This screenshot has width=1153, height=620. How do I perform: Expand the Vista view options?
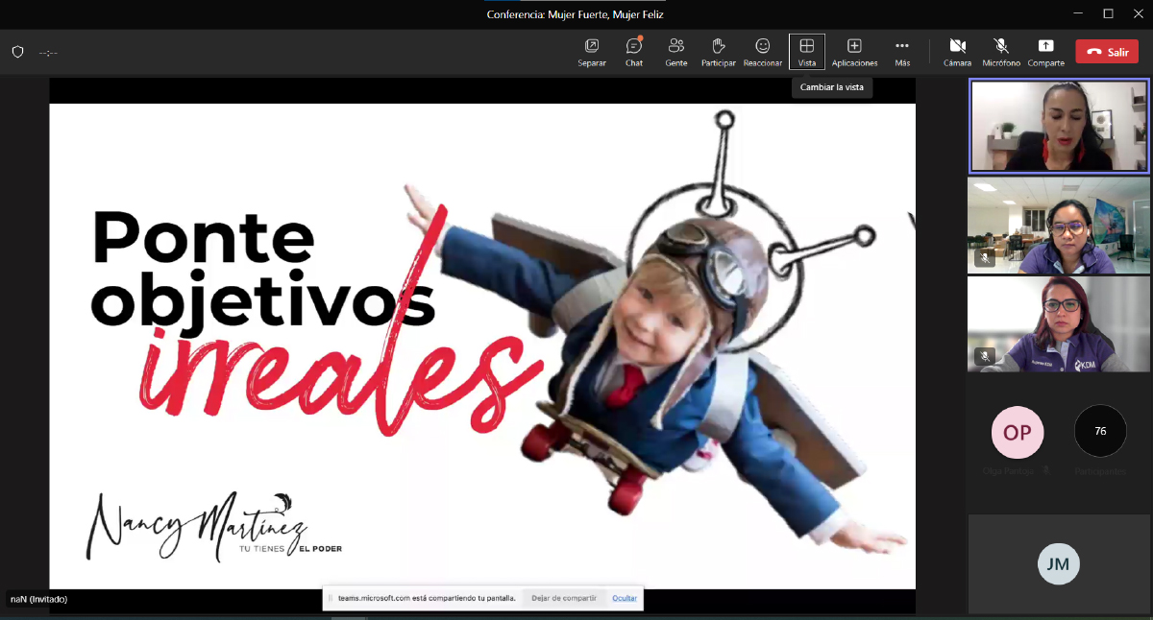[807, 52]
